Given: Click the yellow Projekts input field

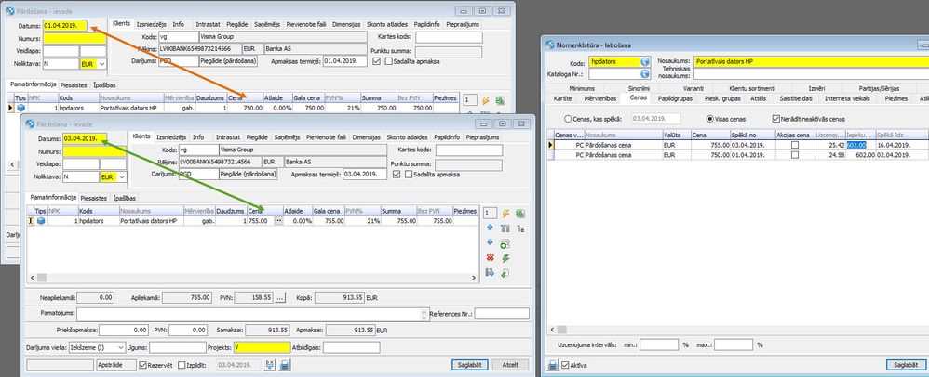Looking at the screenshot, I should pos(263,347).
